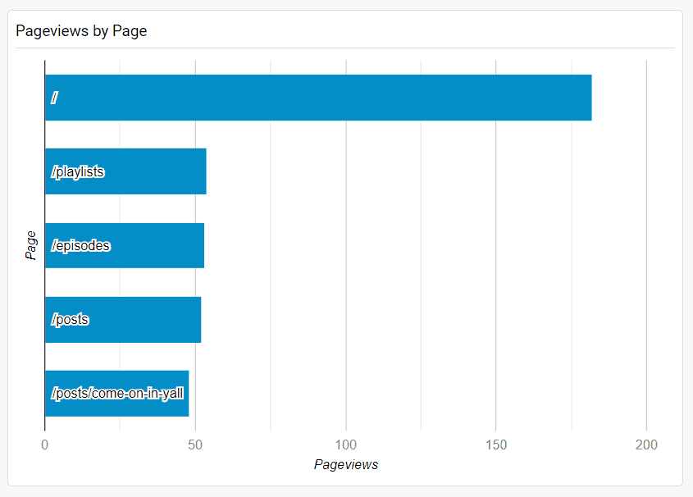Click the "/episodes" text label
693x497 pixels.
pyautogui.click(x=80, y=245)
